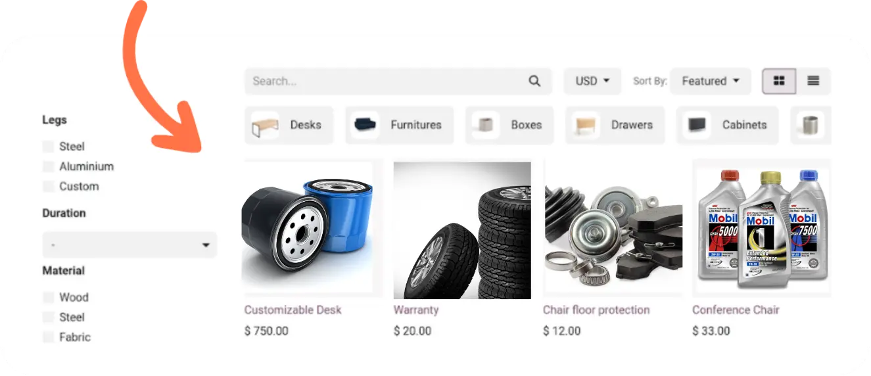The height and width of the screenshot is (376, 871).
Task: Expand the Featured sort dropdown
Action: 711,81
